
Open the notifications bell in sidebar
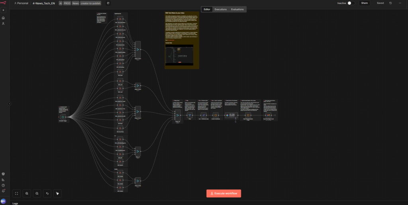(3, 191)
